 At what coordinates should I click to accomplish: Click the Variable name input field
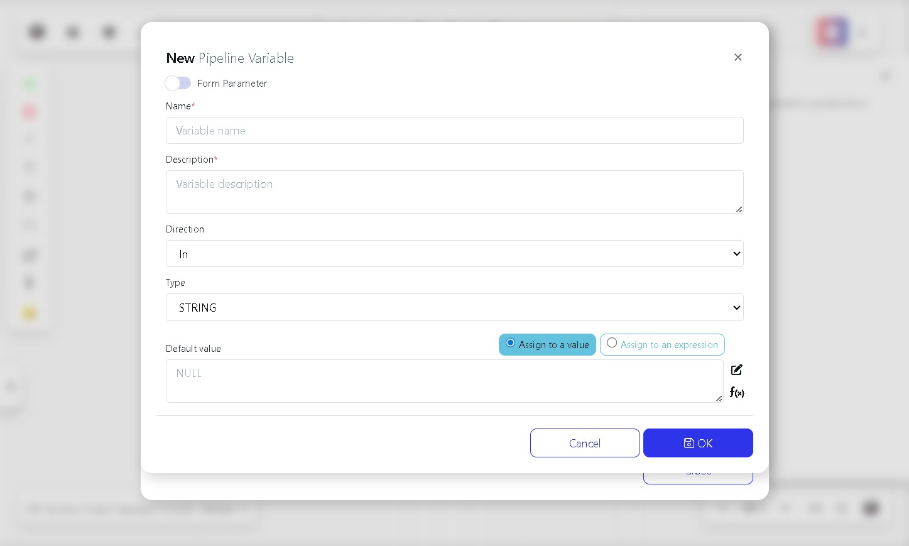point(454,130)
